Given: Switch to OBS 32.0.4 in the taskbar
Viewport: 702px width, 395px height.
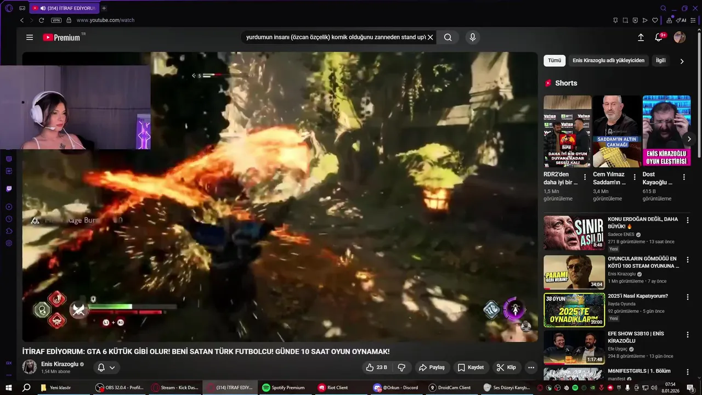Looking at the screenshot, I should (120, 387).
